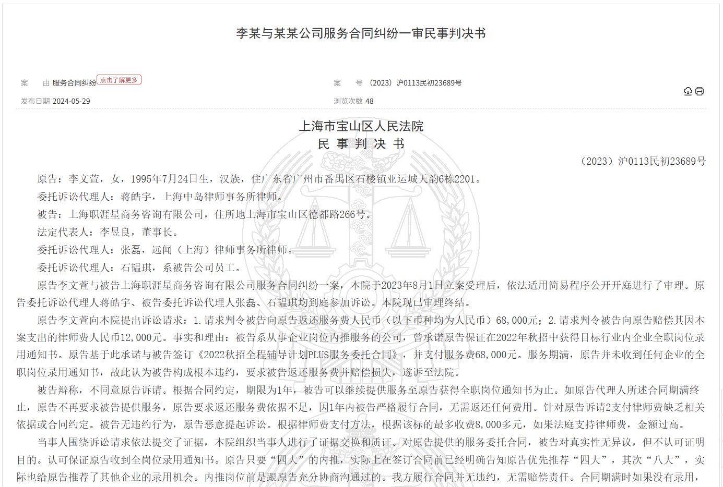Click the paragraph beginning 被告辩称
Viewport: 723px width, 487px height.
(361, 407)
